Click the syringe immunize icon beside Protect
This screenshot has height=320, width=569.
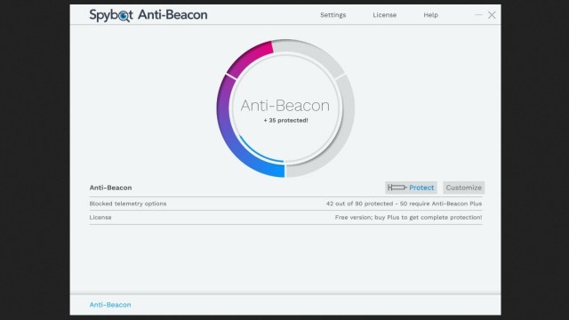pyautogui.click(x=397, y=188)
